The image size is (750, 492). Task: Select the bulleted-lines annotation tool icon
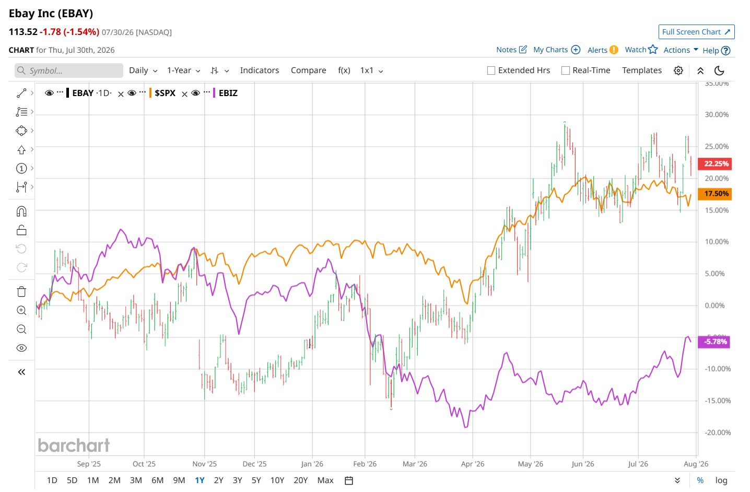click(21, 112)
